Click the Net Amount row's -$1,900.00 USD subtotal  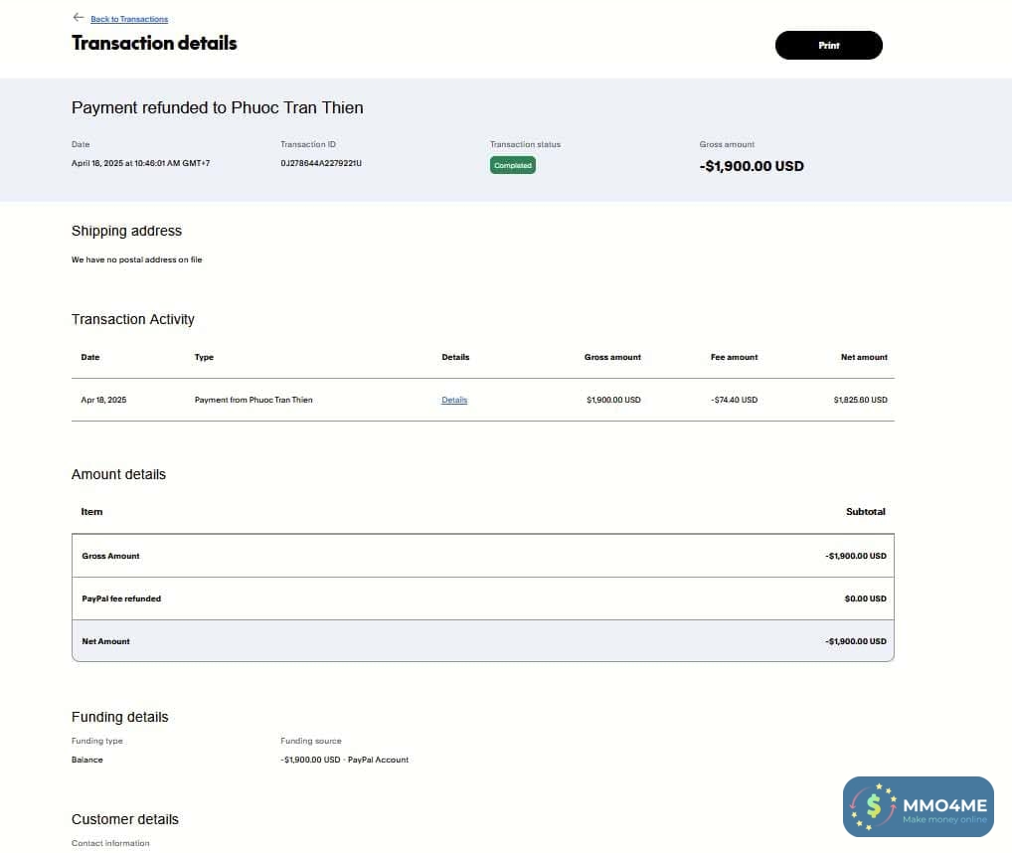tap(855, 641)
